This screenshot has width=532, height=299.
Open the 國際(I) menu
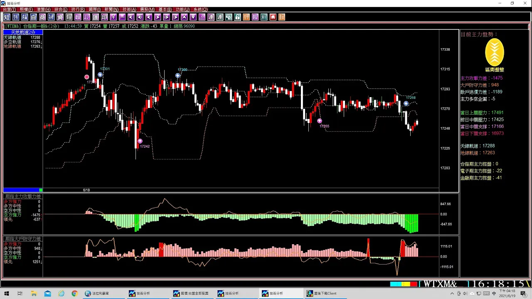pyautogui.click(x=94, y=9)
